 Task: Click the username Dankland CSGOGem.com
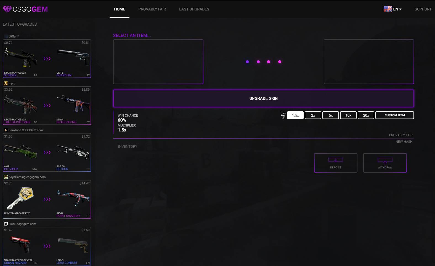click(26, 130)
